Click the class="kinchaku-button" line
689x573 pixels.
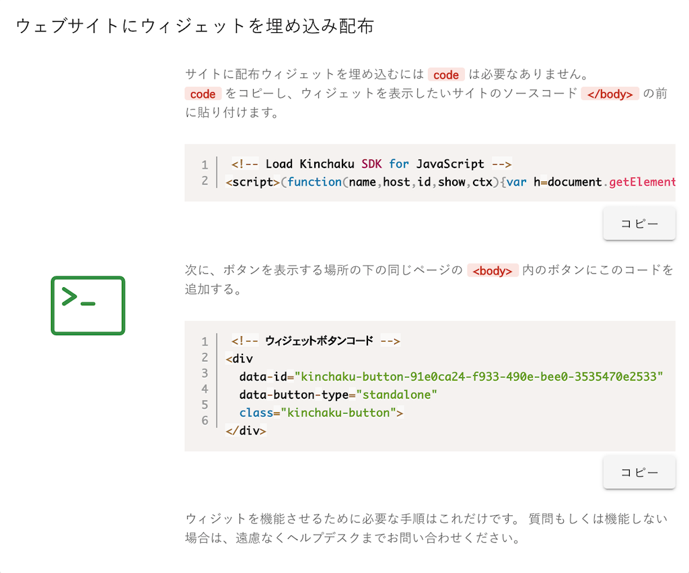tap(321, 413)
